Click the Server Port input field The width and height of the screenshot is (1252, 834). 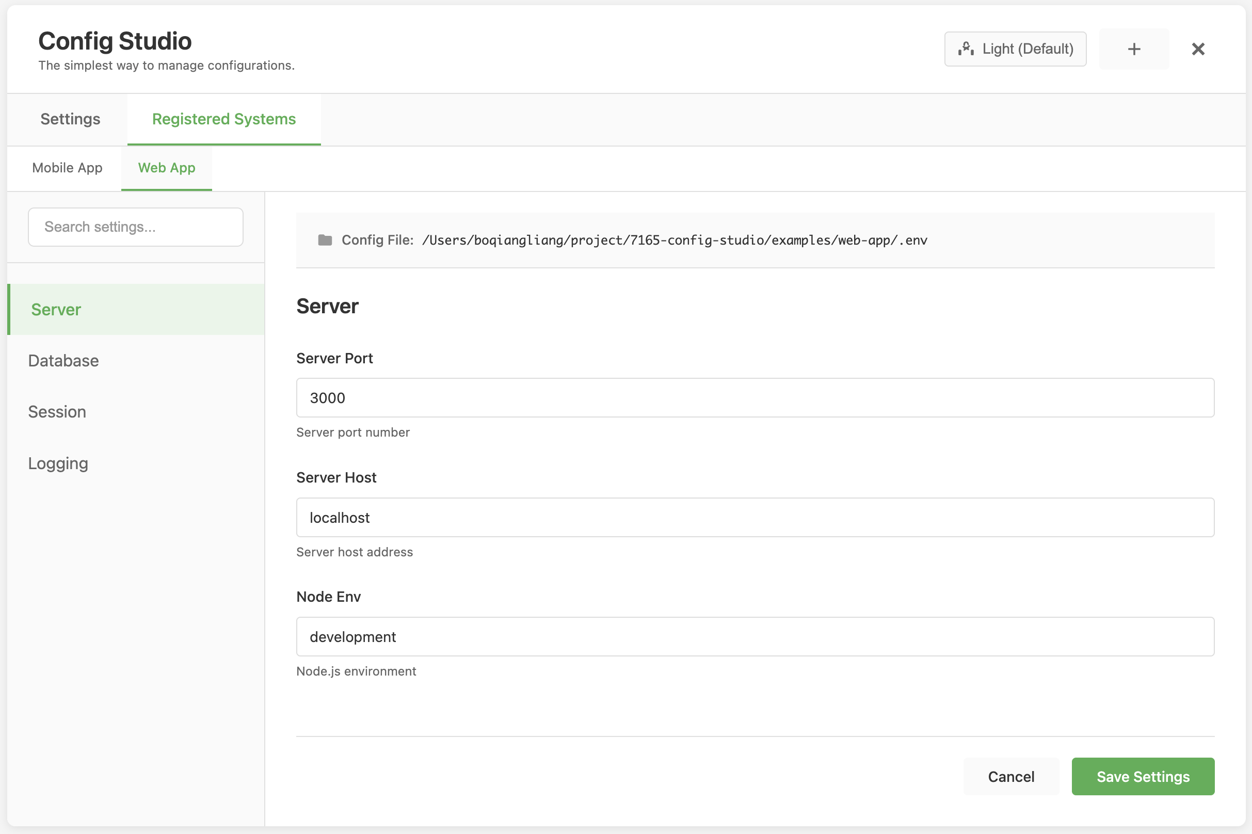tap(755, 398)
